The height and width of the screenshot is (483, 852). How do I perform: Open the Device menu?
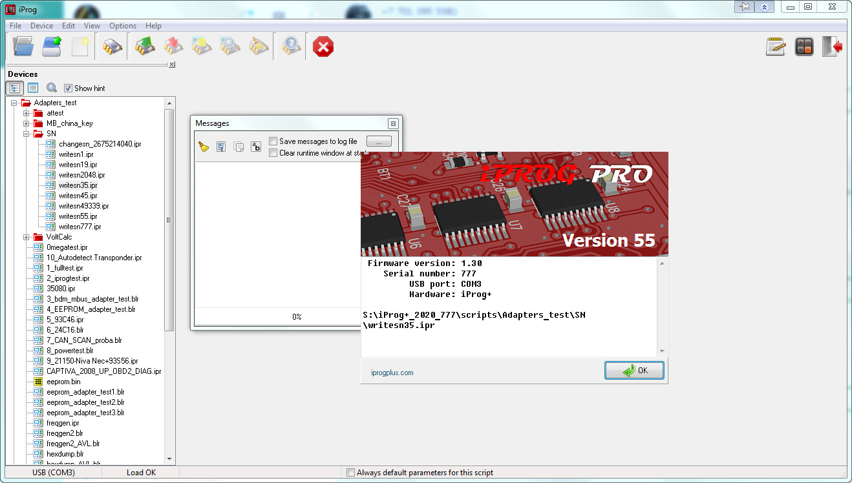[42, 26]
